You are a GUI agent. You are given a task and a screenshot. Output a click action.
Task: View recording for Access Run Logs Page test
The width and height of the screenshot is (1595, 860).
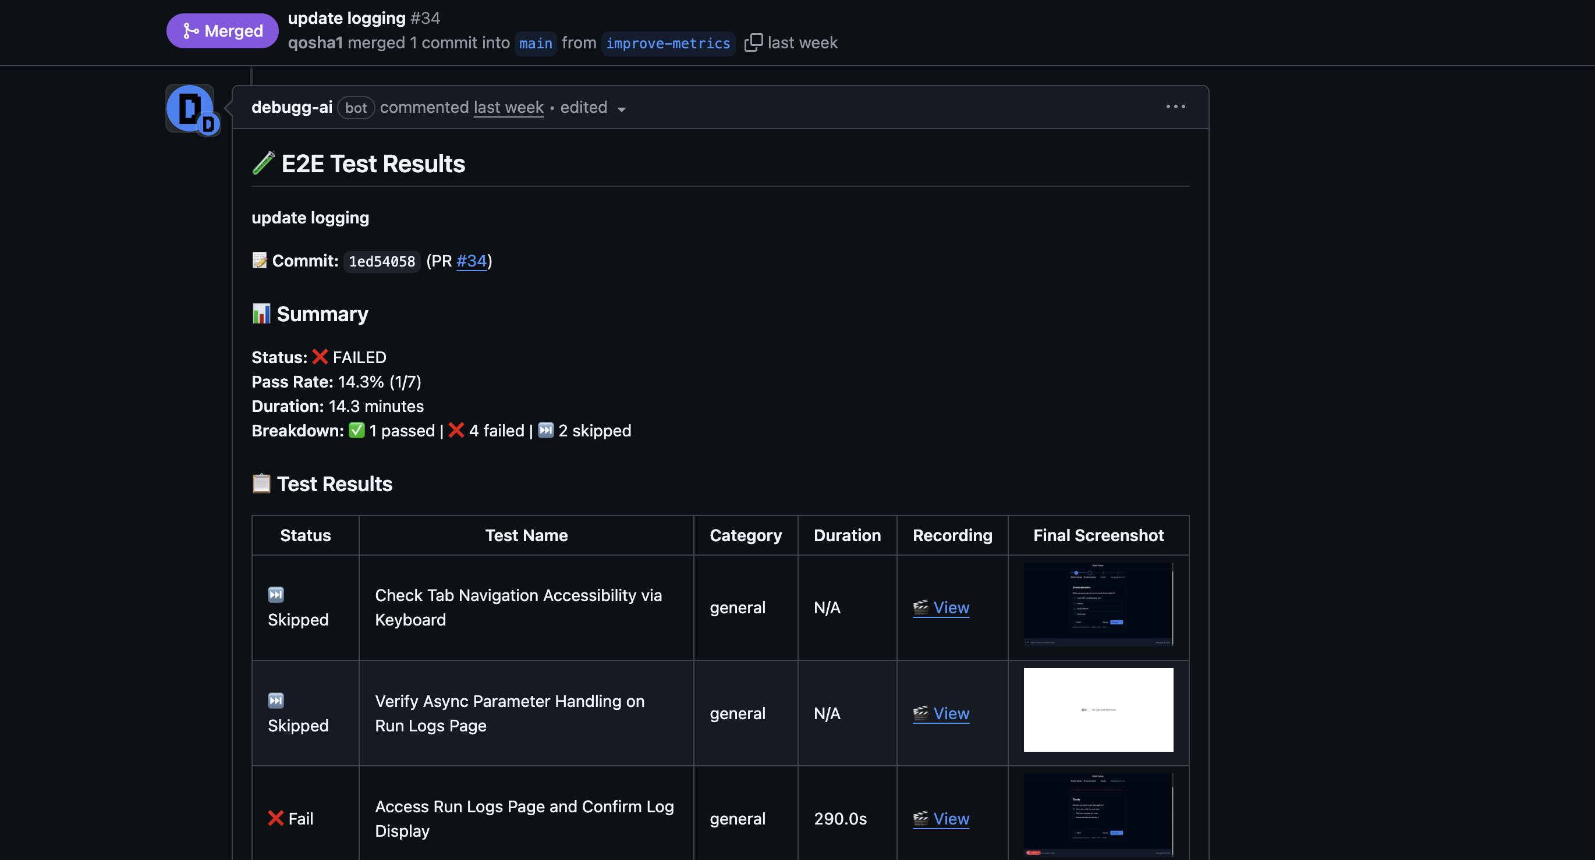pyautogui.click(x=951, y=819)
